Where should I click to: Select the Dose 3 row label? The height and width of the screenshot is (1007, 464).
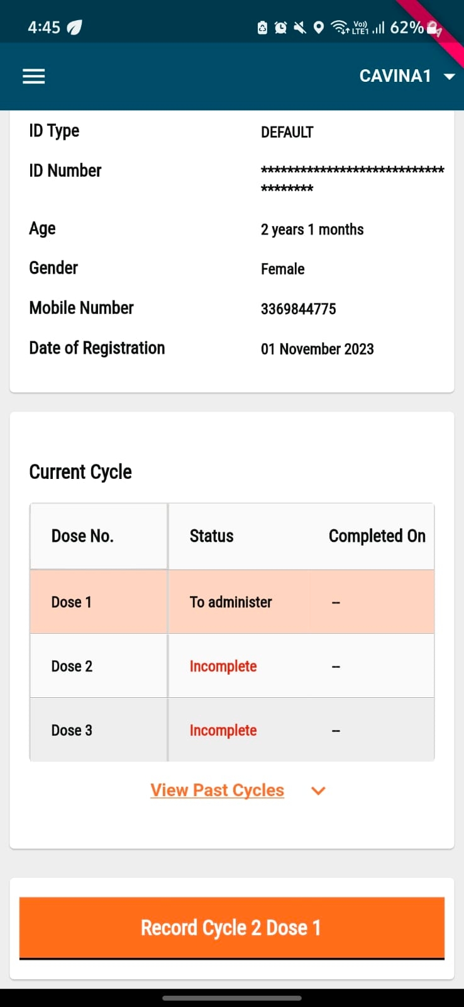pos(72,731)
